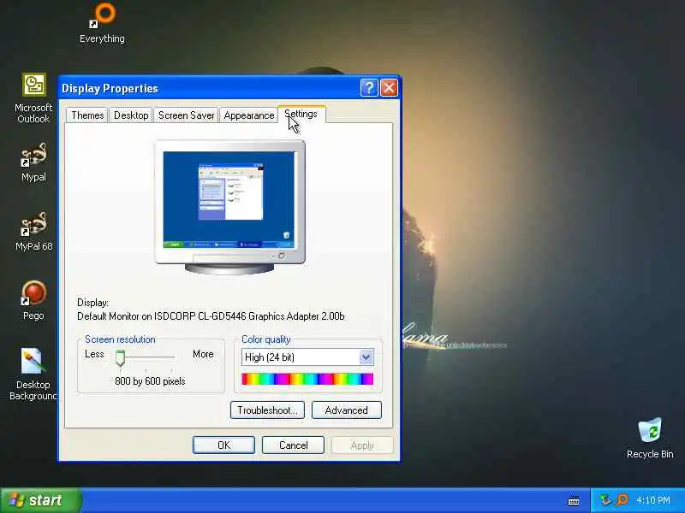This screenshot has width=685, height=513.
Task: Click the 4:10 PM taskbar clock
Action: (652, 500)
